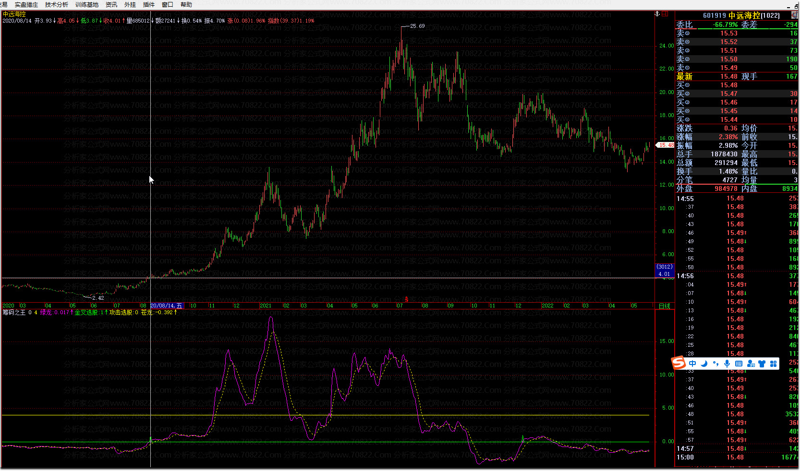The image size is (801, 471).
Task: Click the 涨跌 value 0.36
Action: [731, 128]
